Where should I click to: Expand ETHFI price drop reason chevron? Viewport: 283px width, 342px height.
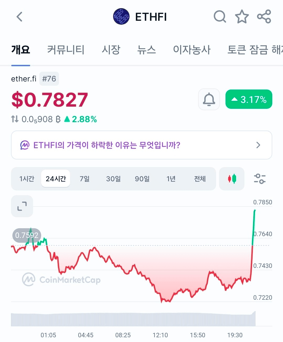[x=258, y=145]
